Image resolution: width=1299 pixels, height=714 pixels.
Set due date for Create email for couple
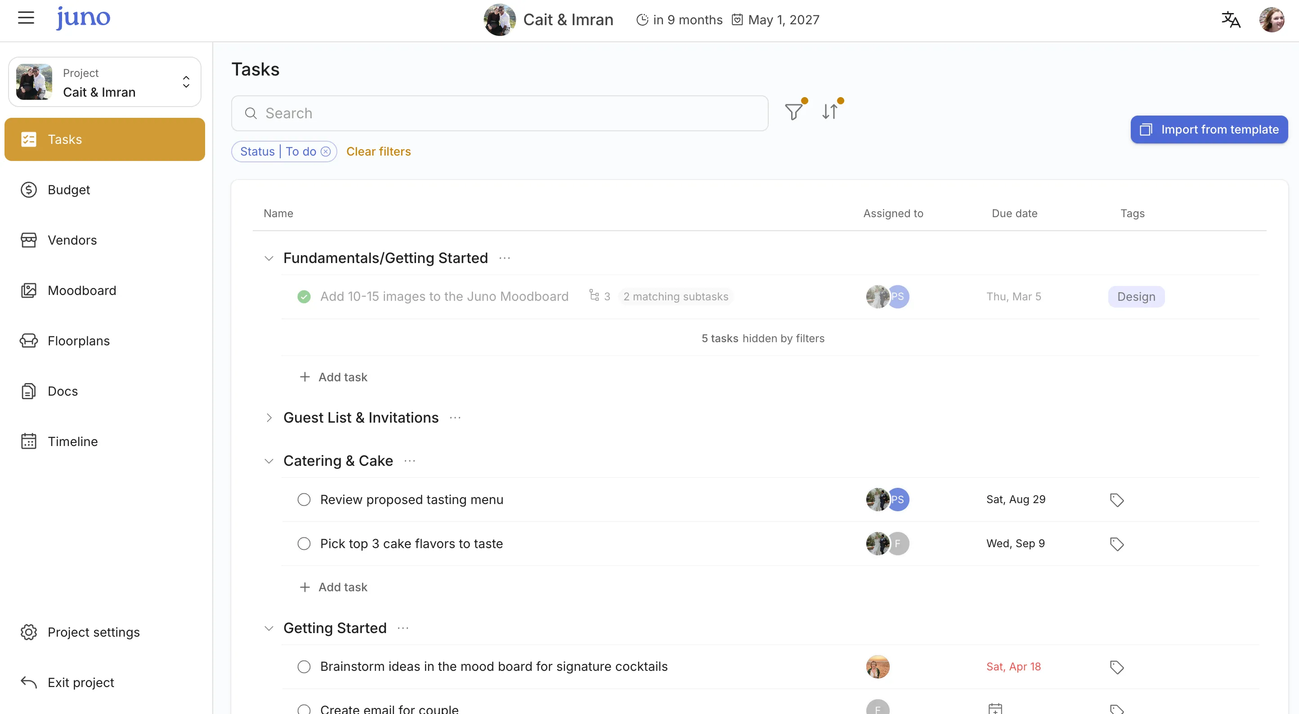tap(995, 709)
